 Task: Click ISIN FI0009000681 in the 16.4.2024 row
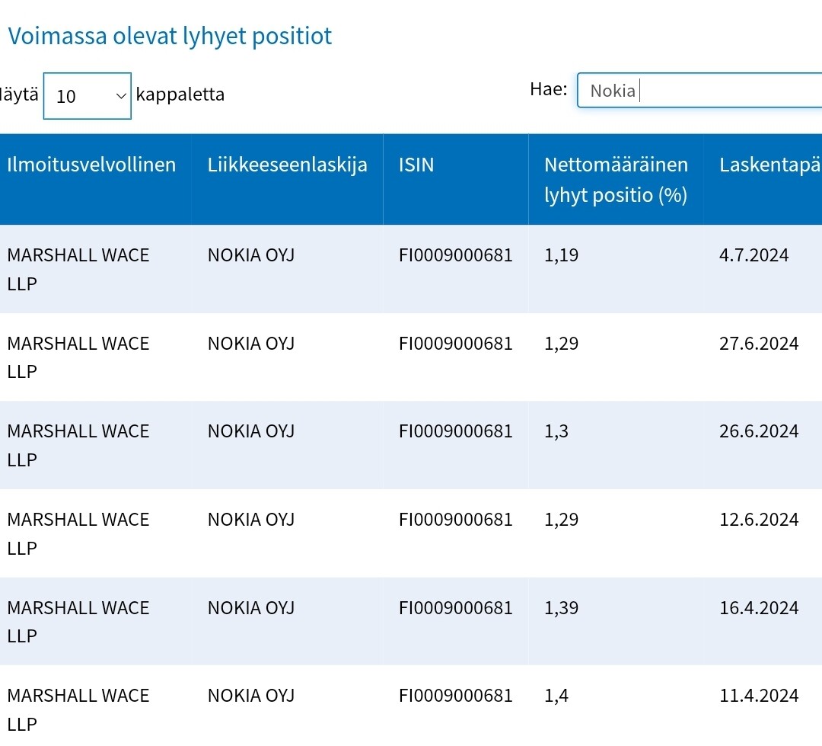coord(456,607)
